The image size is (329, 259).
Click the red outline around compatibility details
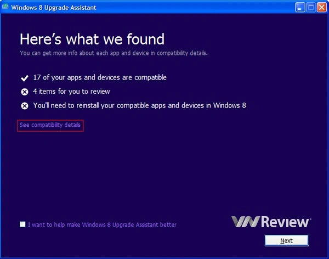coord(83,125)
